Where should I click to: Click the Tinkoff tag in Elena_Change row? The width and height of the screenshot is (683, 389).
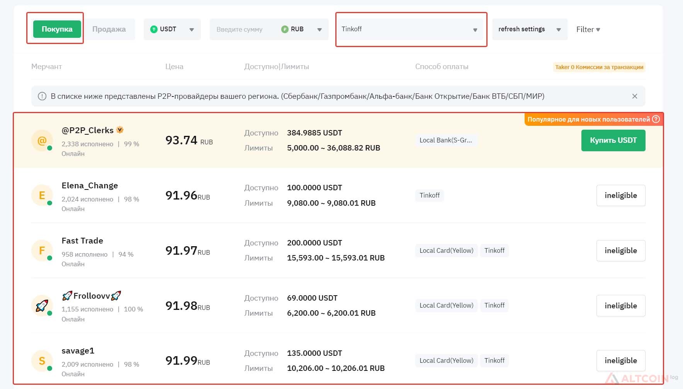[430, 195]
